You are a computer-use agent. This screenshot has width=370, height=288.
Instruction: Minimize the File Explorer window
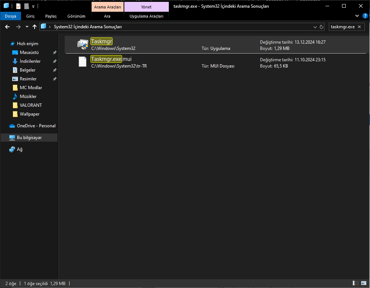[327, 6]
